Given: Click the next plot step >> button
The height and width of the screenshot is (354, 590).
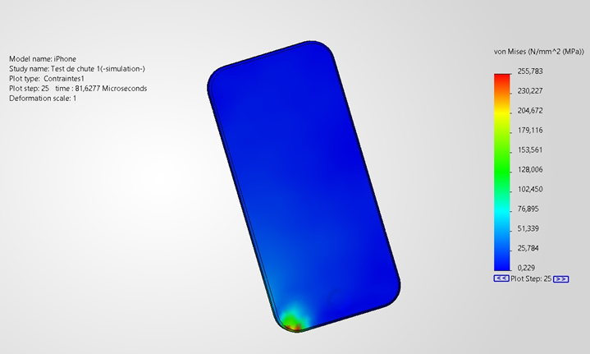Looking at the screenshot, I should click(561, 279).
